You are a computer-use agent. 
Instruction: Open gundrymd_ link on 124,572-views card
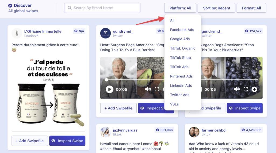212,31
